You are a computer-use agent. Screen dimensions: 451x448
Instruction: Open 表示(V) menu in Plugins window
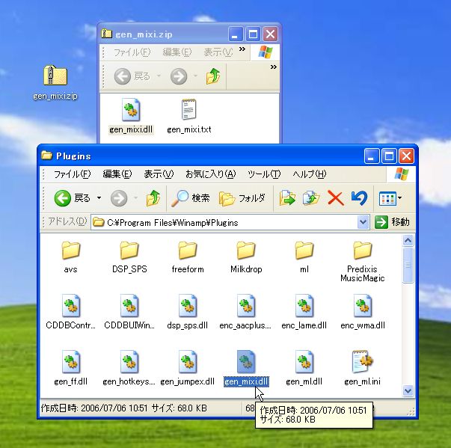pyautogui.click(x=159, y=174)
